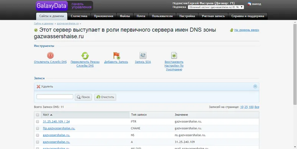The width and height of the screenshot is (297, 149).
Task: Open the Приложения tab
Action: tap(104, 16)
